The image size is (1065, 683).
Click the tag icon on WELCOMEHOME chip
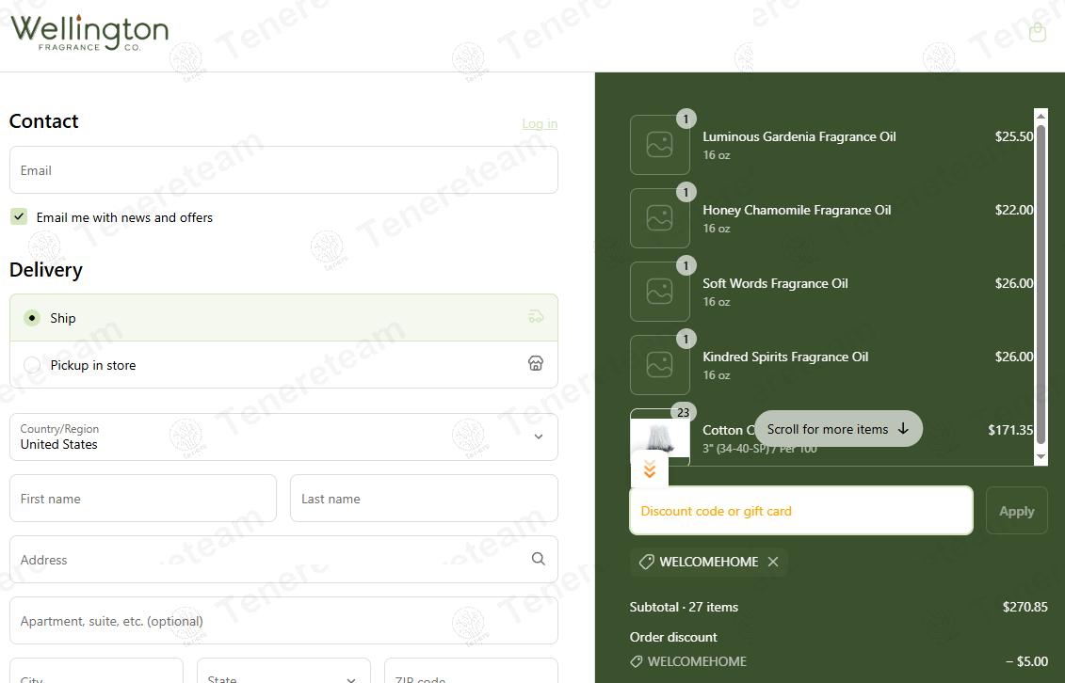[647, 562]
